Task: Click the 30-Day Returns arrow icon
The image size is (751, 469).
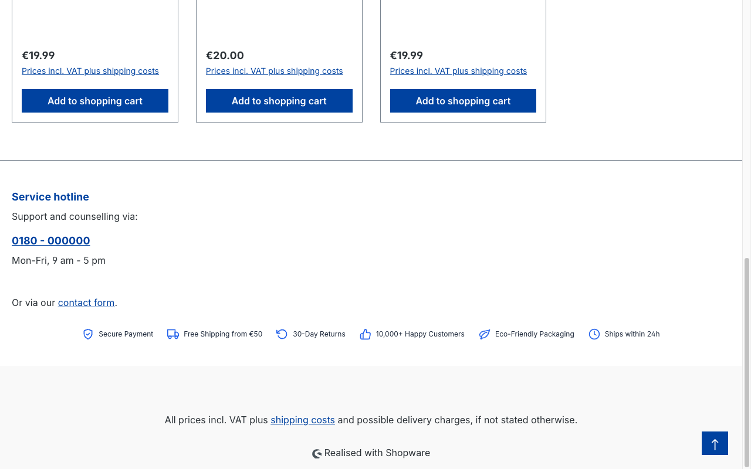Action: click(282, 334)
